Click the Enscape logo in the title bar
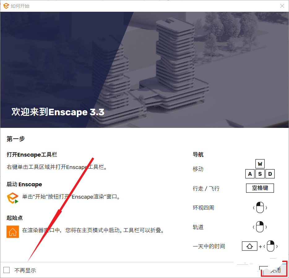The height and width of the screenshot is (278, 289). point(6,6)
